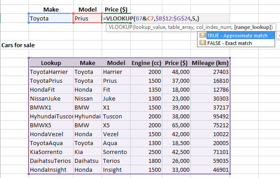Select mileage cell 16810

(210, 81)
